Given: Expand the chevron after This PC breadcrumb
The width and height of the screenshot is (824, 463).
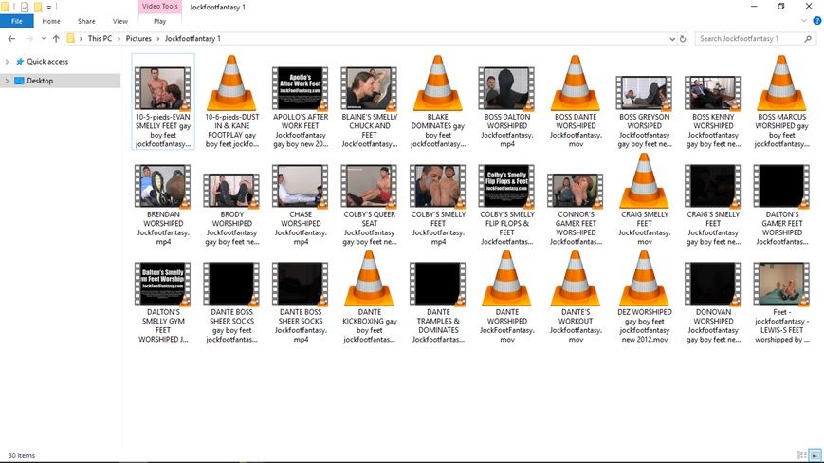Looking at the screenshot, I should (x=119, y=38).
